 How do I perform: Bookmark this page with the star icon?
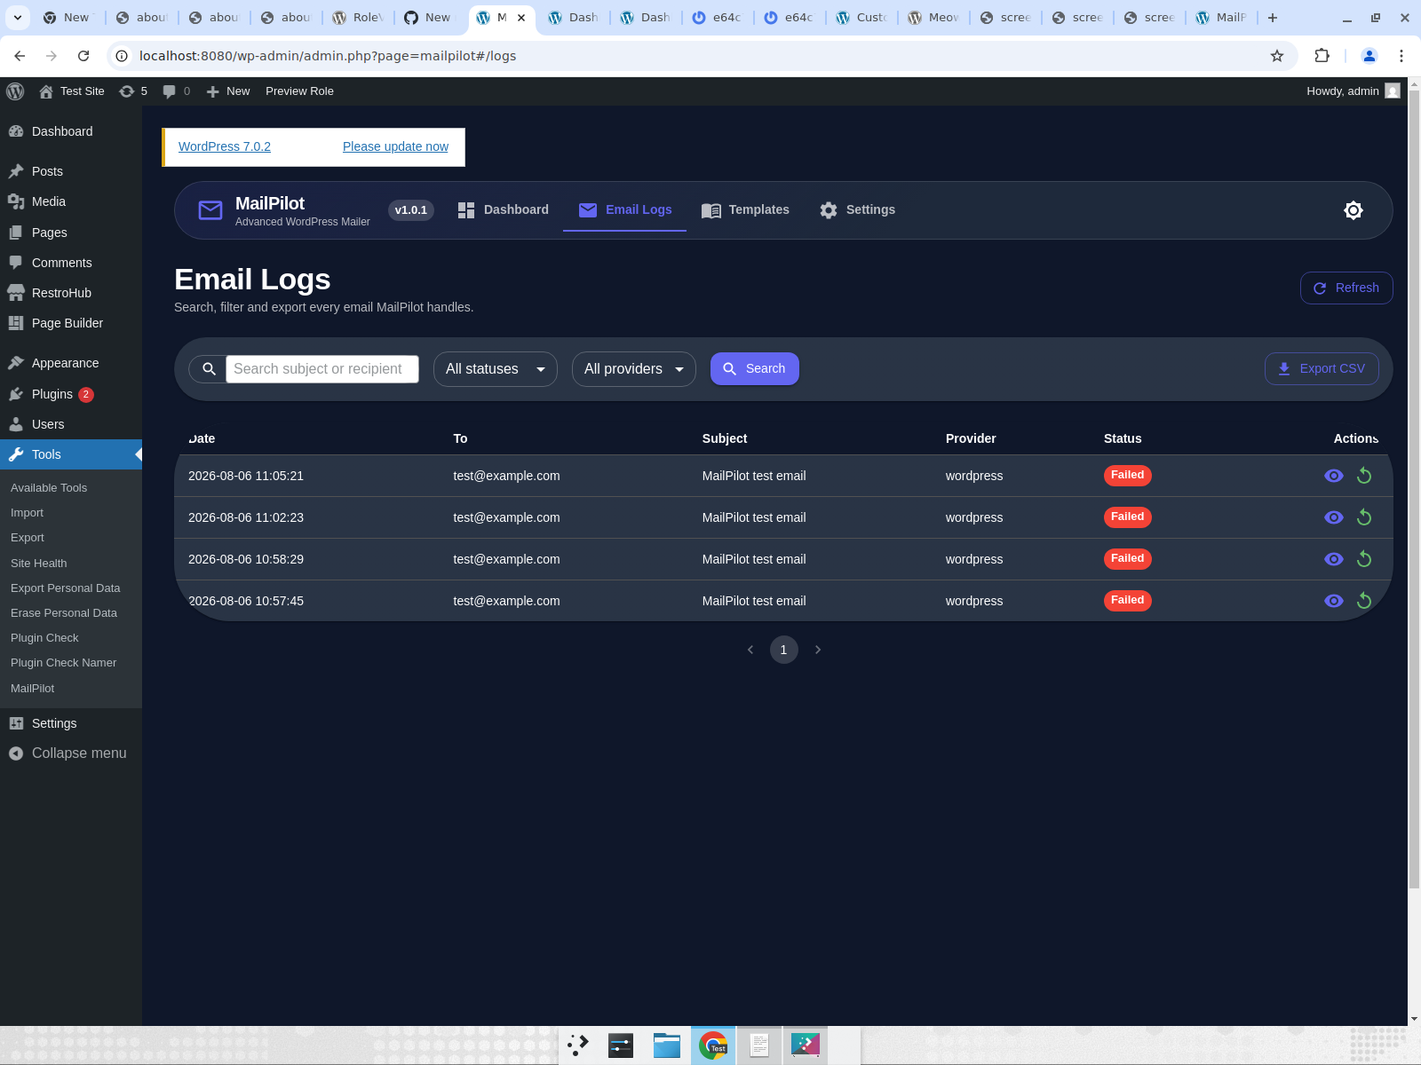coord(1277,56)
